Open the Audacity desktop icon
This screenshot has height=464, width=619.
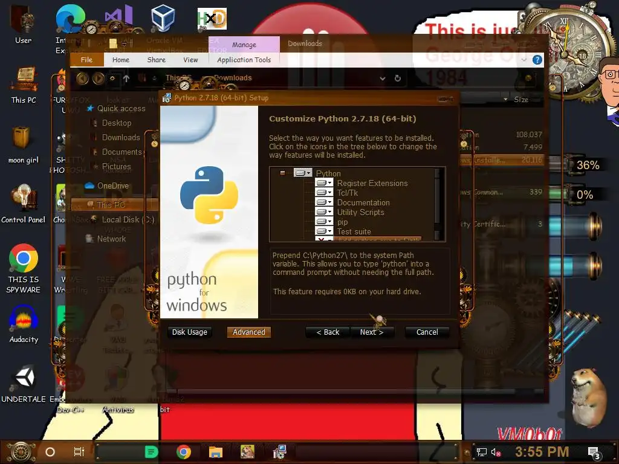24,324
